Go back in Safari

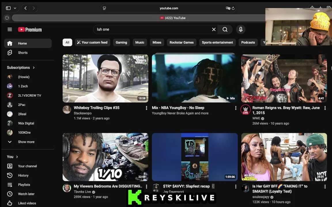click(25, 8)
